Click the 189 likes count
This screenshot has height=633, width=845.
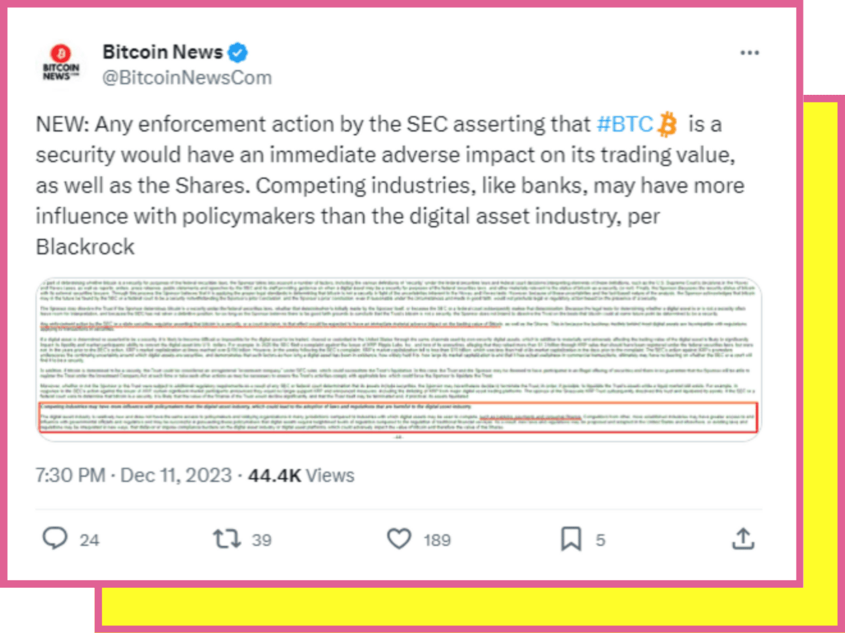pyautogui.click(x=437, y=540)
